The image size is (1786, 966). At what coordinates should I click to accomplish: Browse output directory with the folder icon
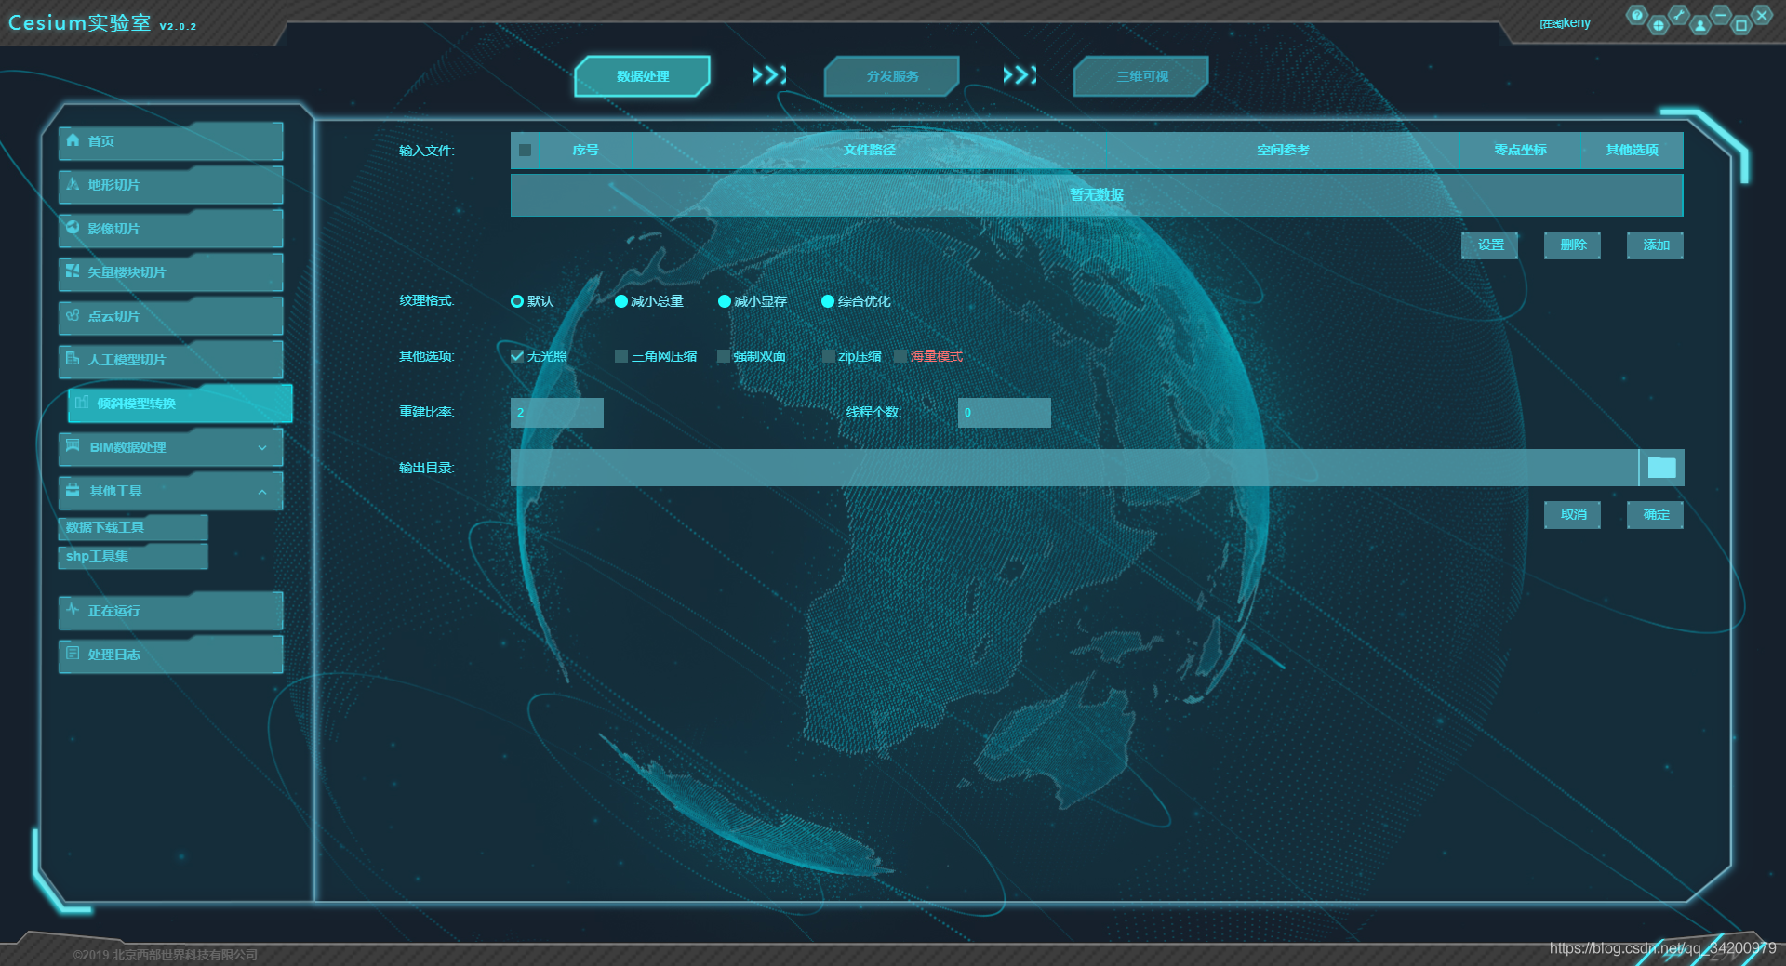pyautogui.click(x=1661, y=468)
